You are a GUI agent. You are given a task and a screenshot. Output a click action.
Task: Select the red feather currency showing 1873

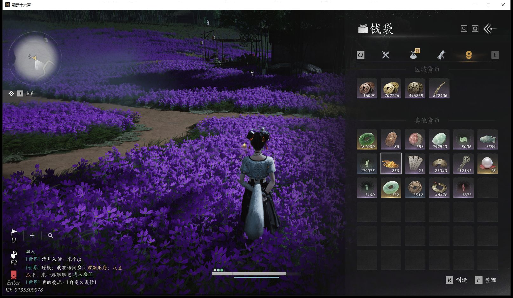463,188
